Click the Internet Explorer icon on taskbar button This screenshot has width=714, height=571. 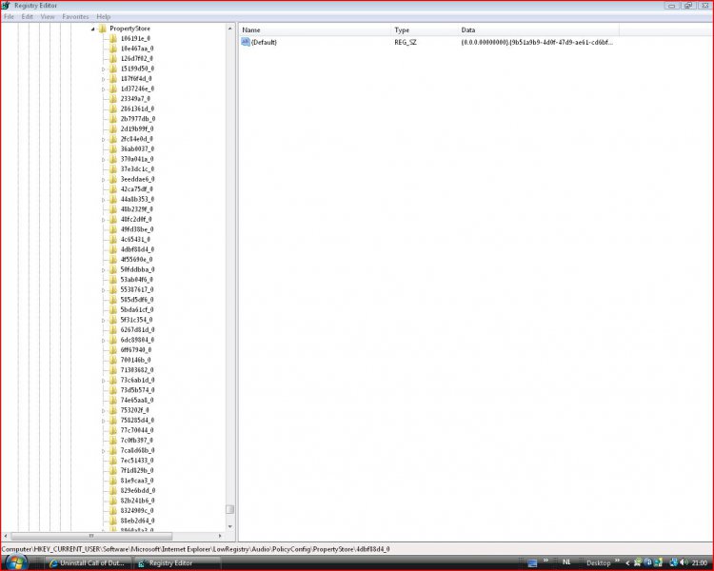53,563
